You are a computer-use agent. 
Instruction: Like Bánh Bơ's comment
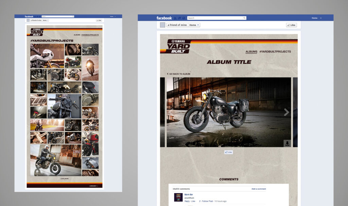193,201
